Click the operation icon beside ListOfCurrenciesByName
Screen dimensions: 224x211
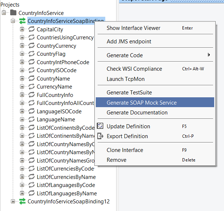tap(31, 177)
